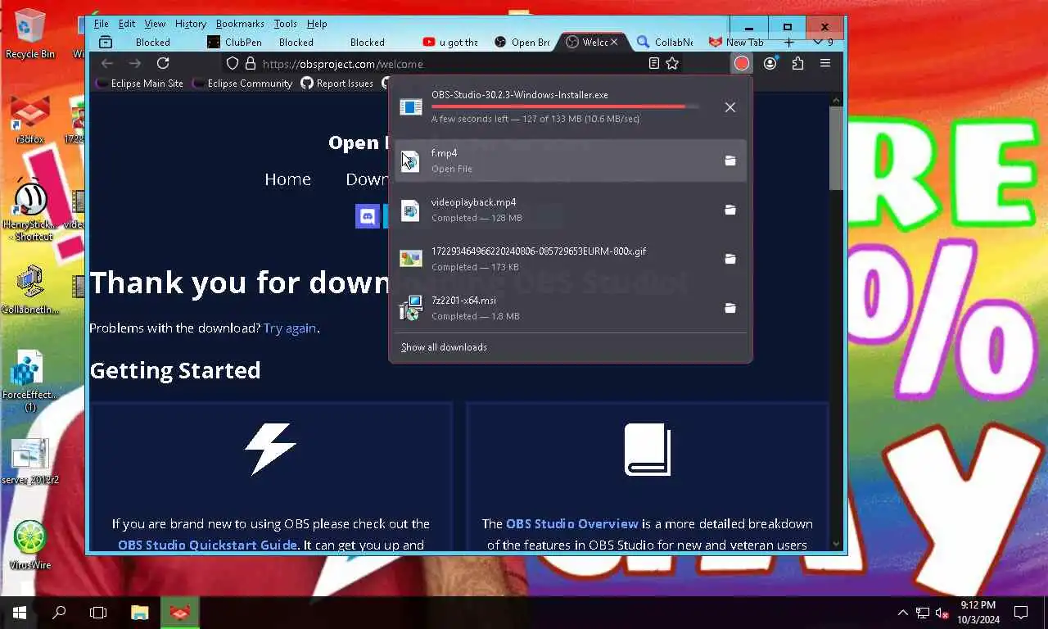Screen dimensions: 1048x629
Task: Open the File menu
Action: tap(101, 24)
